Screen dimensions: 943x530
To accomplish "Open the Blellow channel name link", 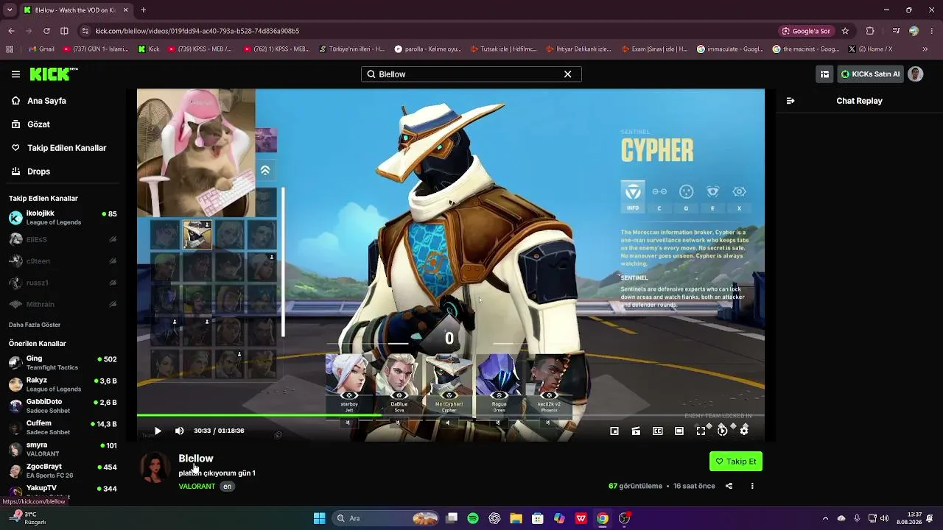I will tap(196, 459).
